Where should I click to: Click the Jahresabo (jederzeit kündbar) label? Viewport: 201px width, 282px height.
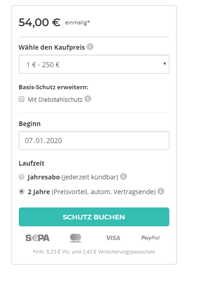(73, 177)
